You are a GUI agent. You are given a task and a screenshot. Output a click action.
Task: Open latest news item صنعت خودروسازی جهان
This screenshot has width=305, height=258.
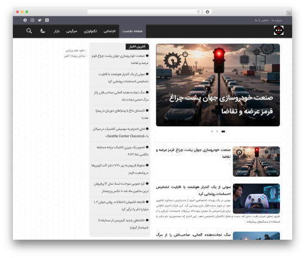point(120,59)
